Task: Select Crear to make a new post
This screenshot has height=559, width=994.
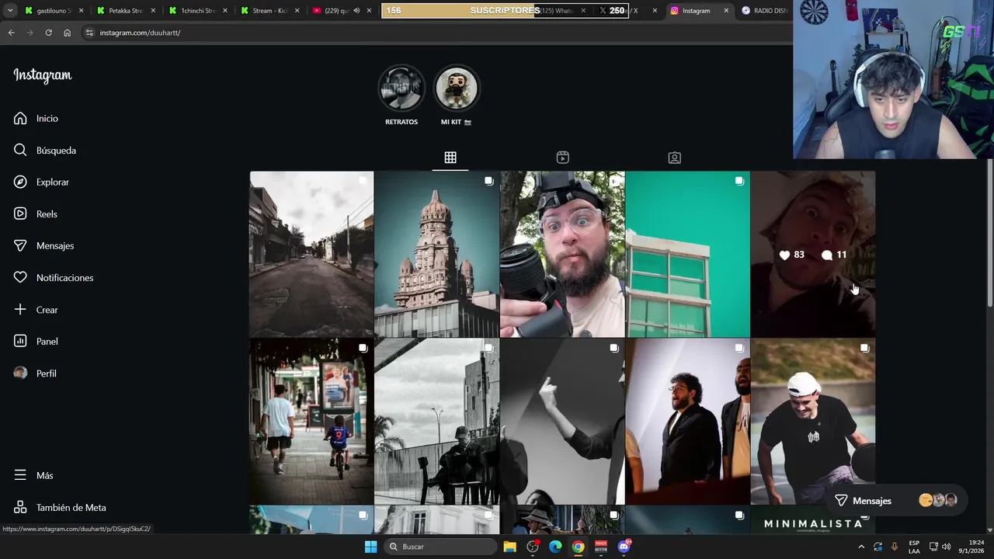Action: 36,309
